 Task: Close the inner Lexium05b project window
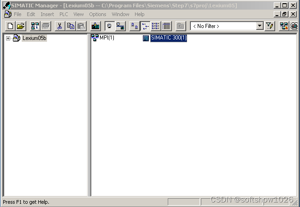[293, 14]
